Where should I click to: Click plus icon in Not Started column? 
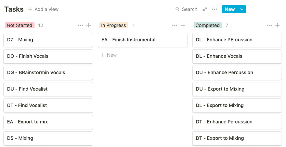[89, 25]
